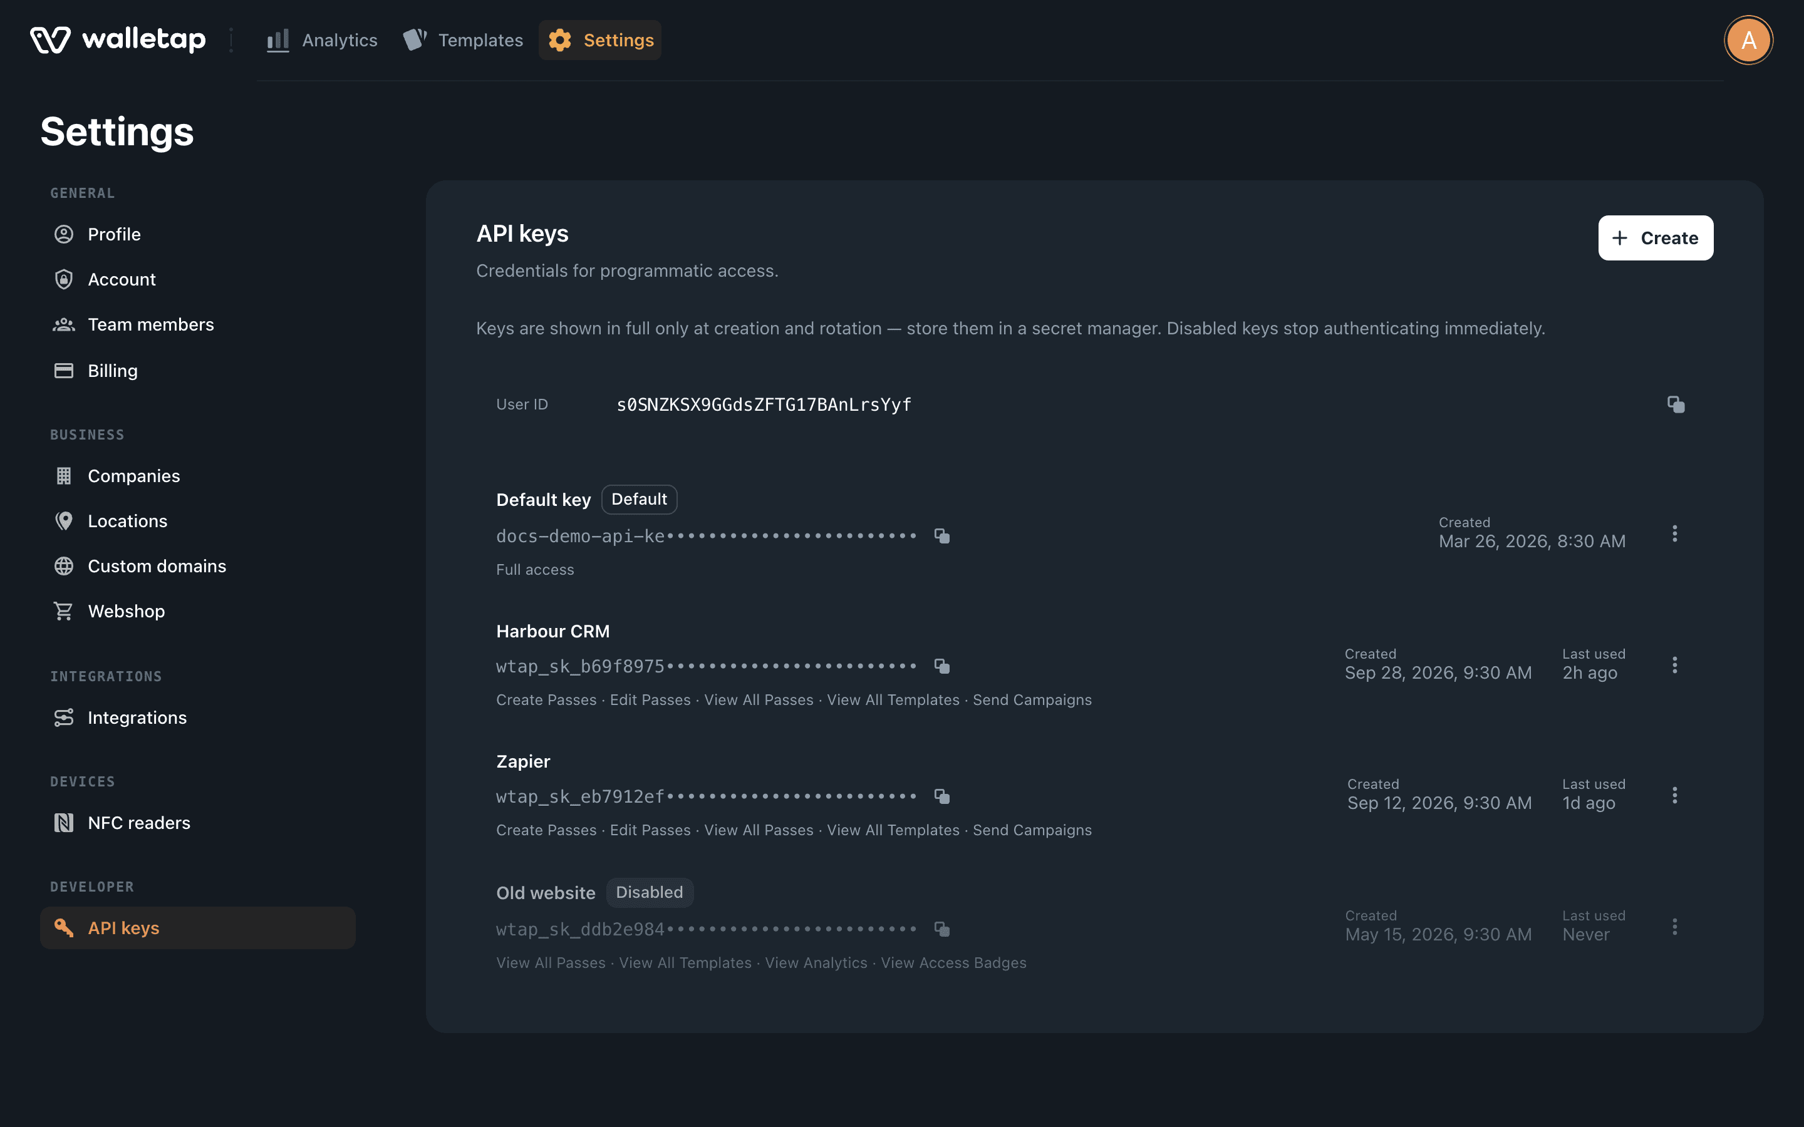Screen dimensions: 1804x1127
Task: Click the walletap logo
Action: tap(118, 39)
